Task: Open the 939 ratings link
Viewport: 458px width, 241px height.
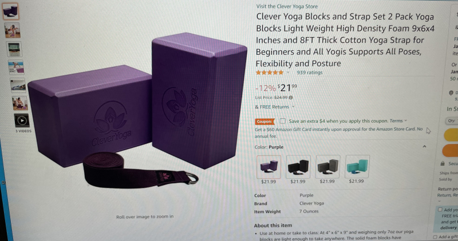Action: [310, 73]
